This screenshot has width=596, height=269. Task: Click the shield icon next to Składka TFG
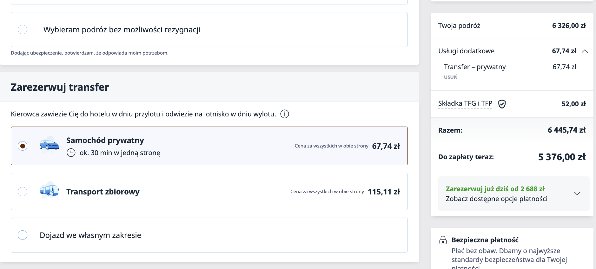(x=502, y=104)
